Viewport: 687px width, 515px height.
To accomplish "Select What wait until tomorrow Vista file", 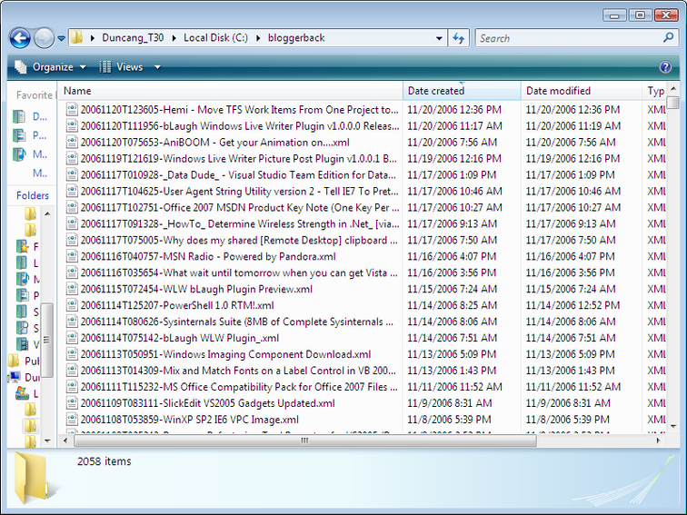I will (x=239, y=272).
